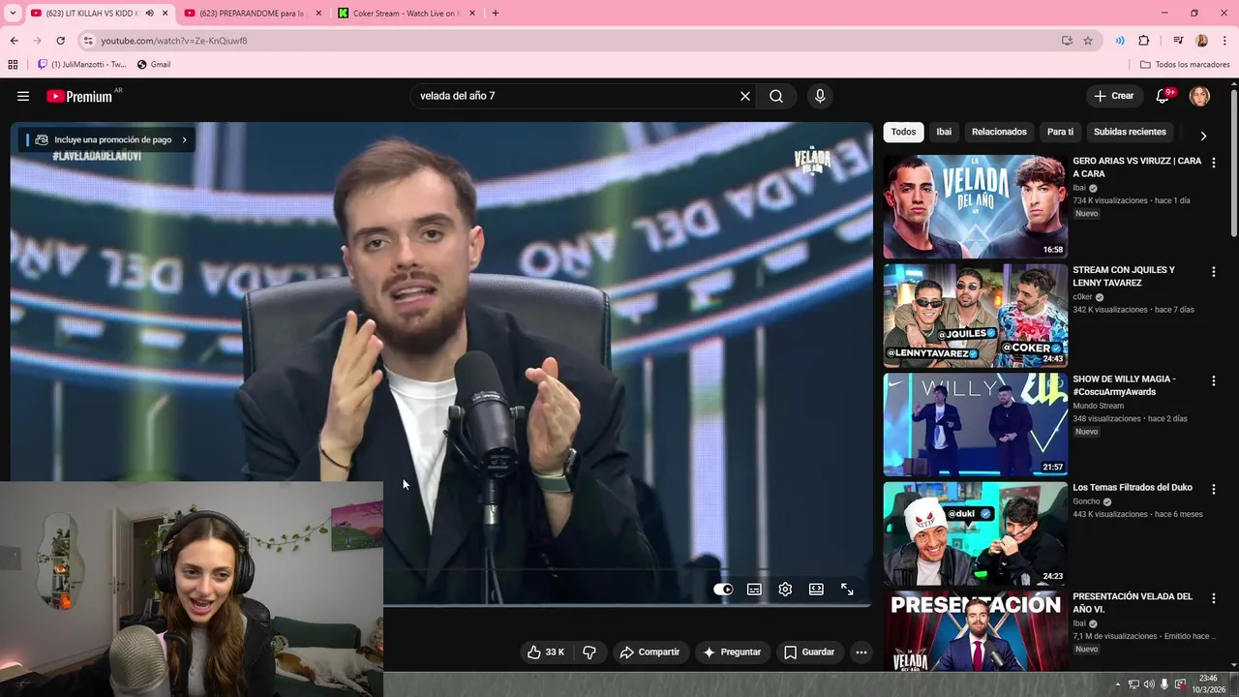This screenshot has height=697, width=1239.
Task: Bookmark this page with the star
Action: pos(1088,41)
